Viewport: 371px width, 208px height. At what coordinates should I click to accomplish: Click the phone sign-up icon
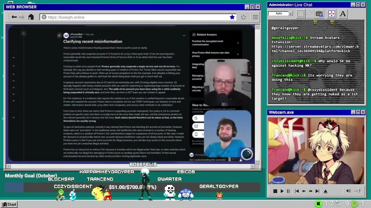point(196,134)
